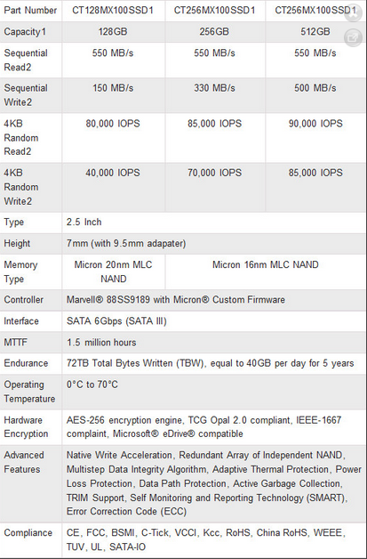This screenshot has width=367, height=559.
Task: Select the Marvell 88SS9189 controller text
Action: click(175, 300)
